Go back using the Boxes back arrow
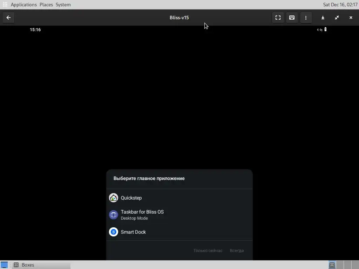Screen dimensions: 359x269 (8, 18)
